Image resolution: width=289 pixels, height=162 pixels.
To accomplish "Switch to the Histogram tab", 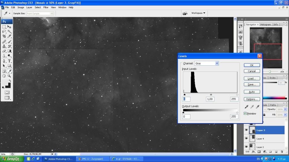I will (x=266, y=25).
